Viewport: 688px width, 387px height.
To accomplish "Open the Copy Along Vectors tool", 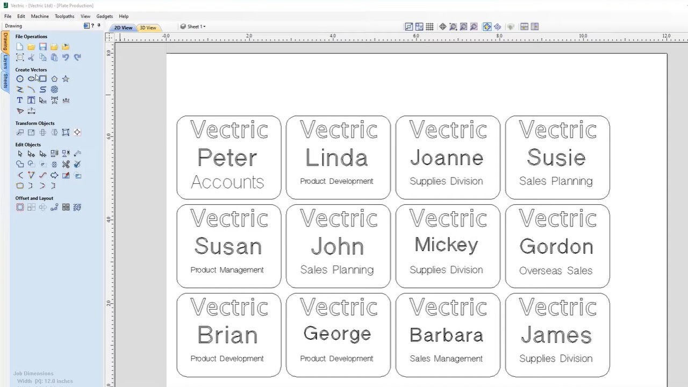I will pos(54,207).
